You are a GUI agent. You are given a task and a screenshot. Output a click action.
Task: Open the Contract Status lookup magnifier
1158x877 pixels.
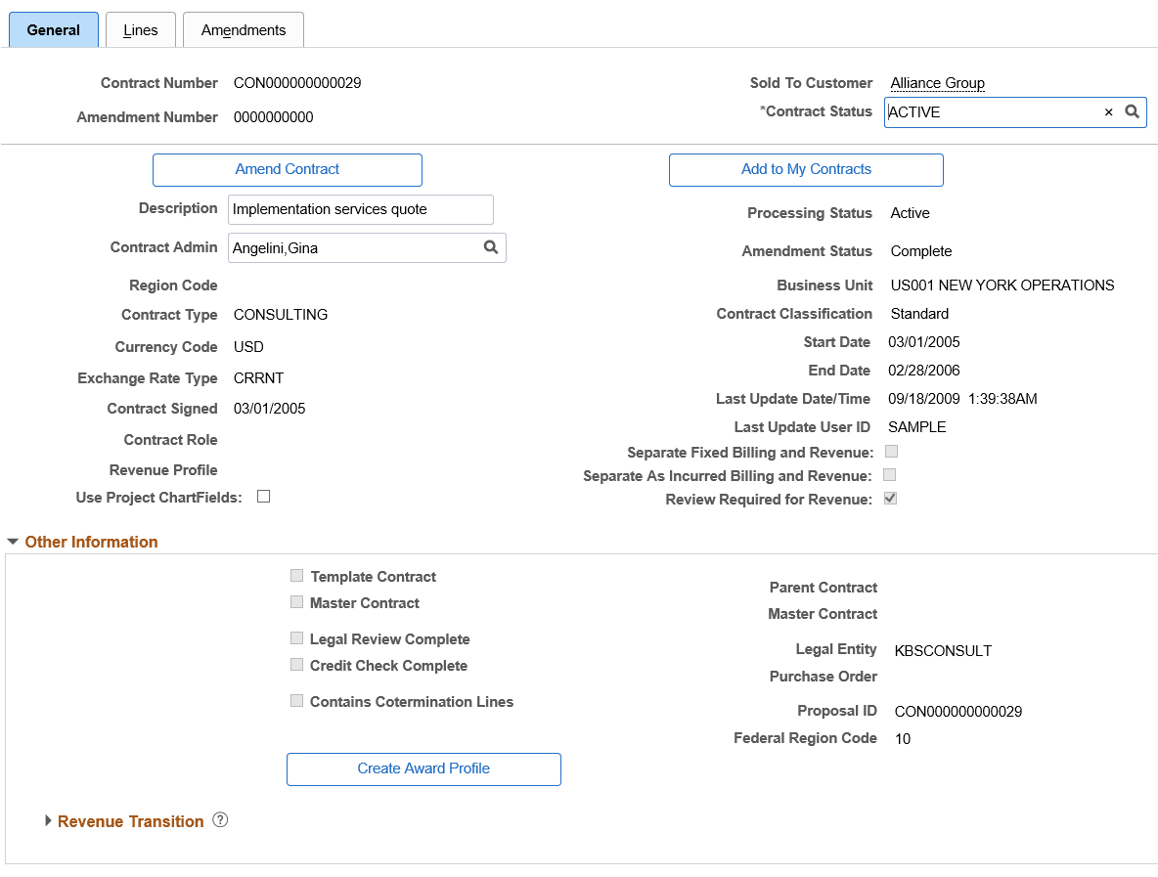[1133, 111]
